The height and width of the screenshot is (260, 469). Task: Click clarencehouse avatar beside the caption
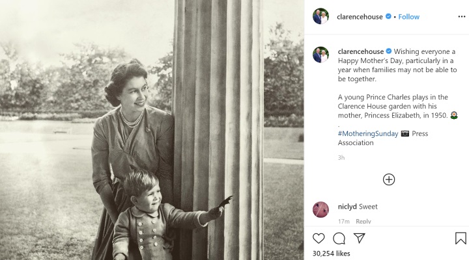320,55
